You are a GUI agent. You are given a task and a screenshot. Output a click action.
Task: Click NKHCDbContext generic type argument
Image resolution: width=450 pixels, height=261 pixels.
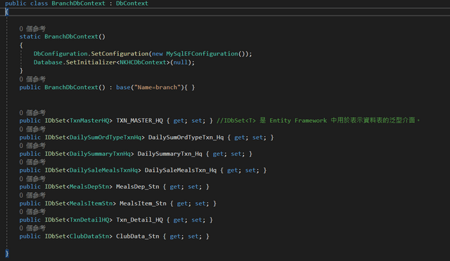point(143,62)
